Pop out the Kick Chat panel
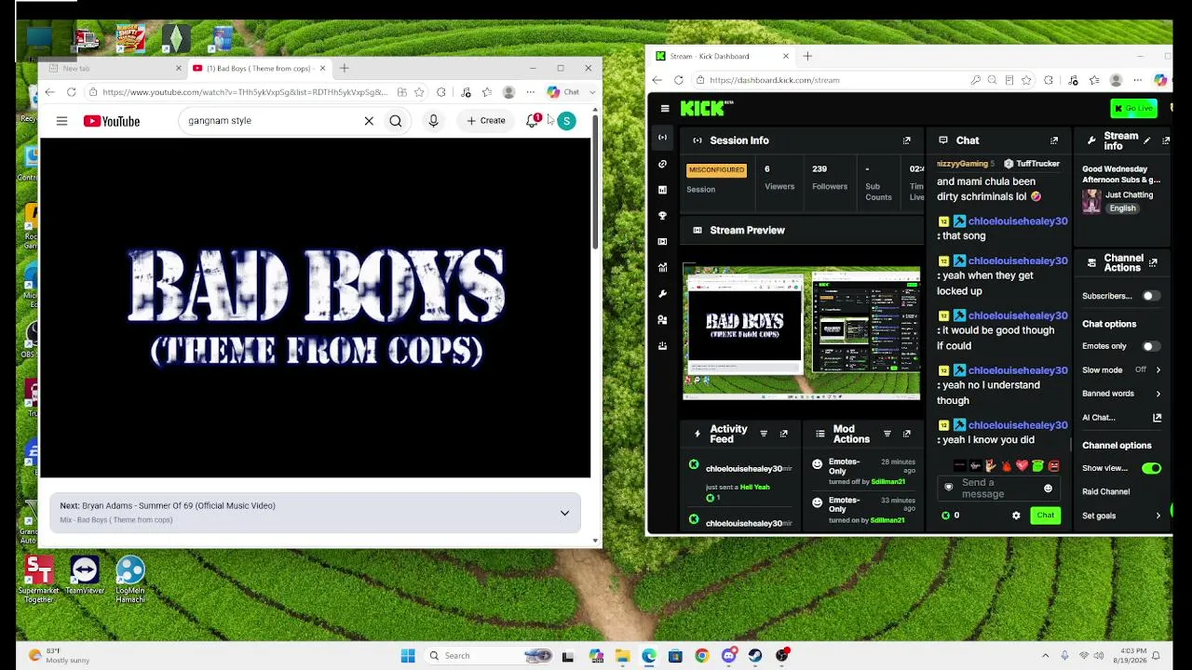This screenshot has height=670, width=1192. [x=1054, y=141]
